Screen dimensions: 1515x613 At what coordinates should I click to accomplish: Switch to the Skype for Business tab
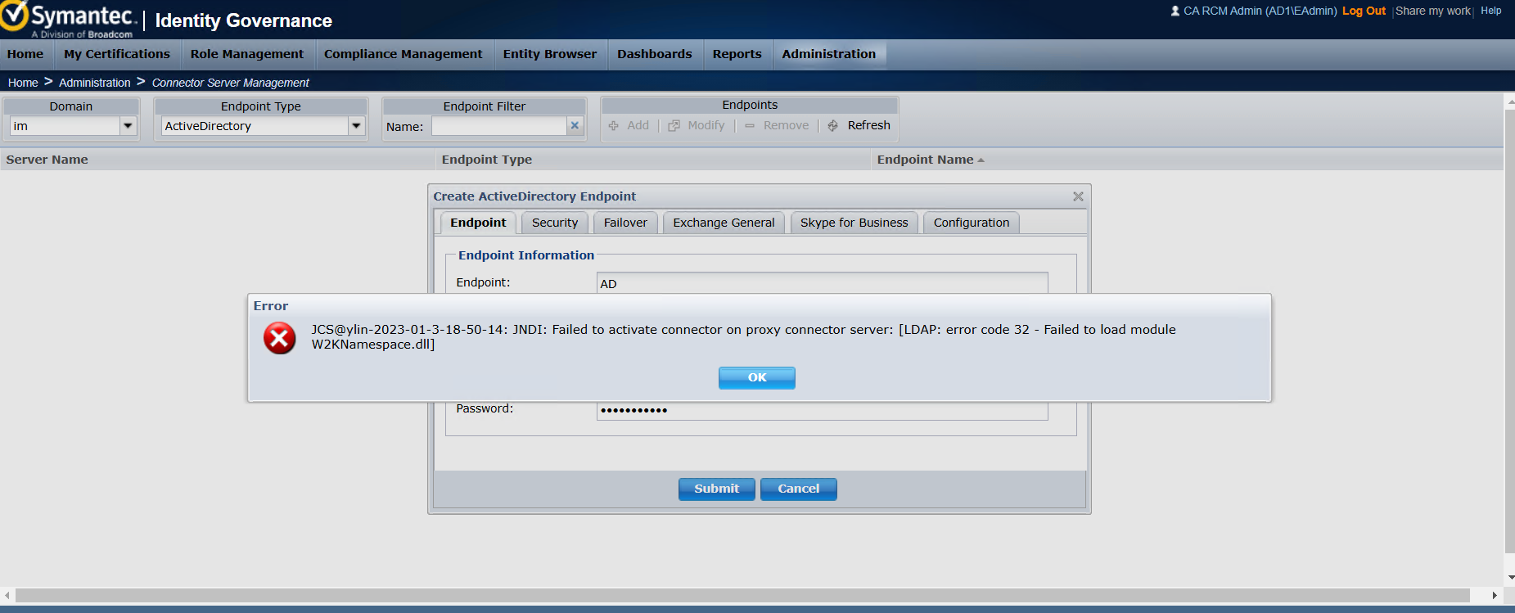[x=854, y=223]
